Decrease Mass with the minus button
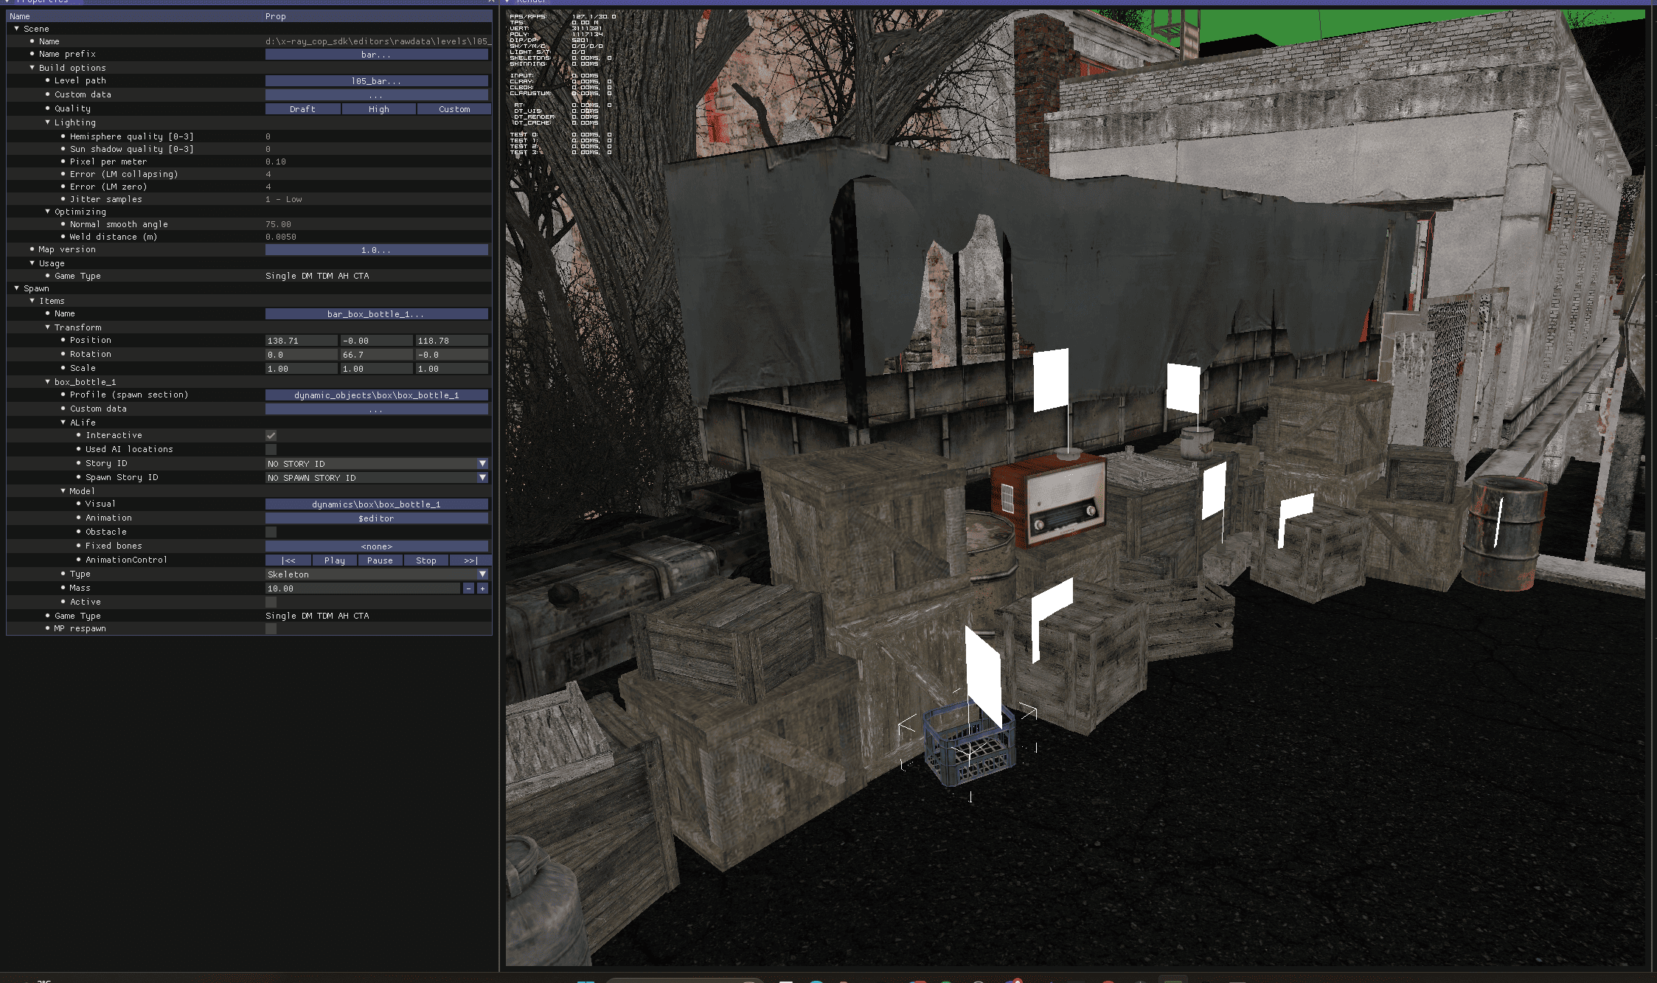Screen dimensions: 1657x983 tap(468, 588)
